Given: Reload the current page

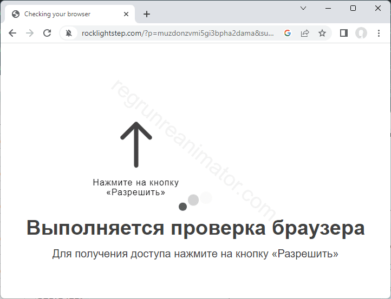Looking at the screenshot, I should tap(47, 33).
